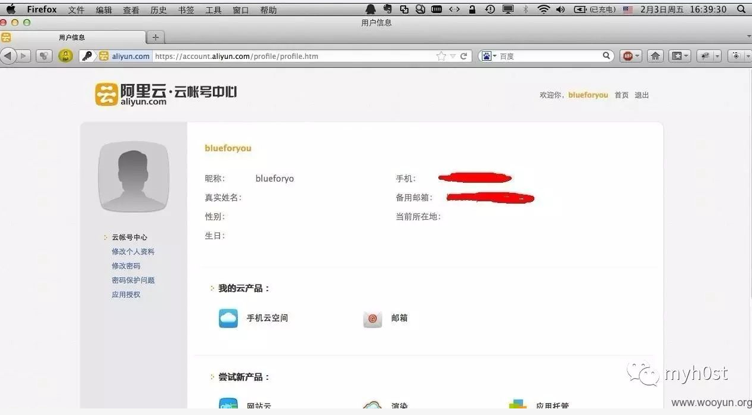This screenshot has width=752, height=415.
Task: Open the 帮助 menu
Action: tap(268, 10)
